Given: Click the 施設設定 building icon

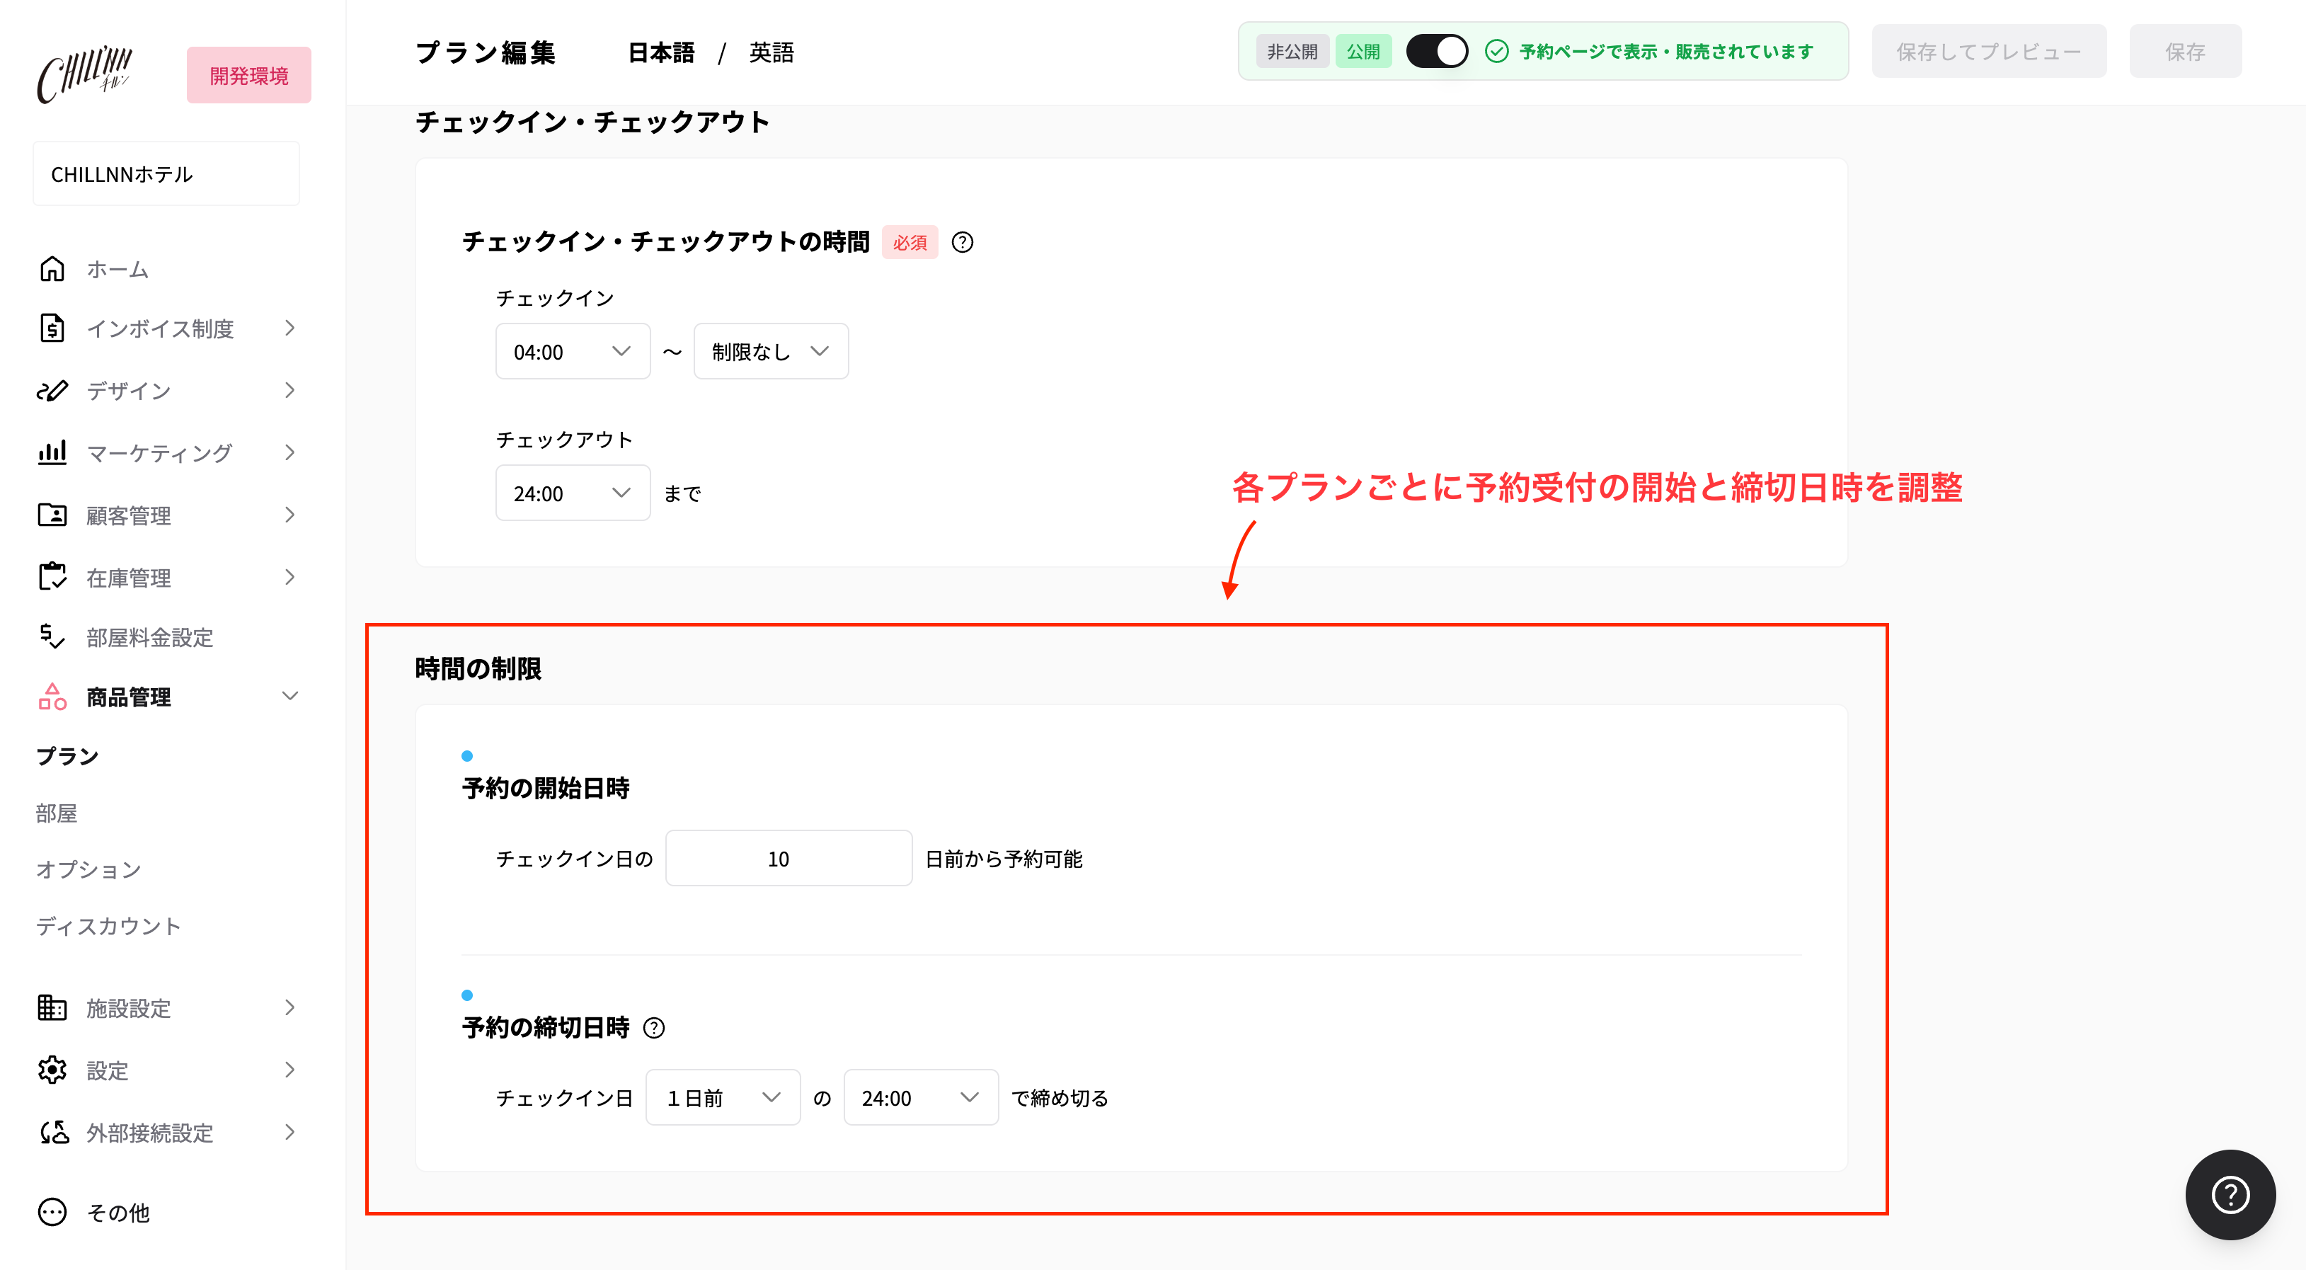Looking at the screenshot, I should (x=52, y=1007).
